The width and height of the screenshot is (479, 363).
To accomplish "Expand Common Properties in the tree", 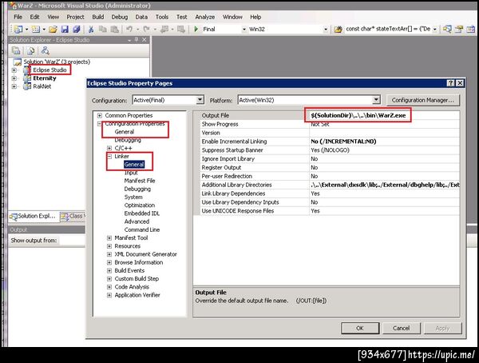I will 100,115.
